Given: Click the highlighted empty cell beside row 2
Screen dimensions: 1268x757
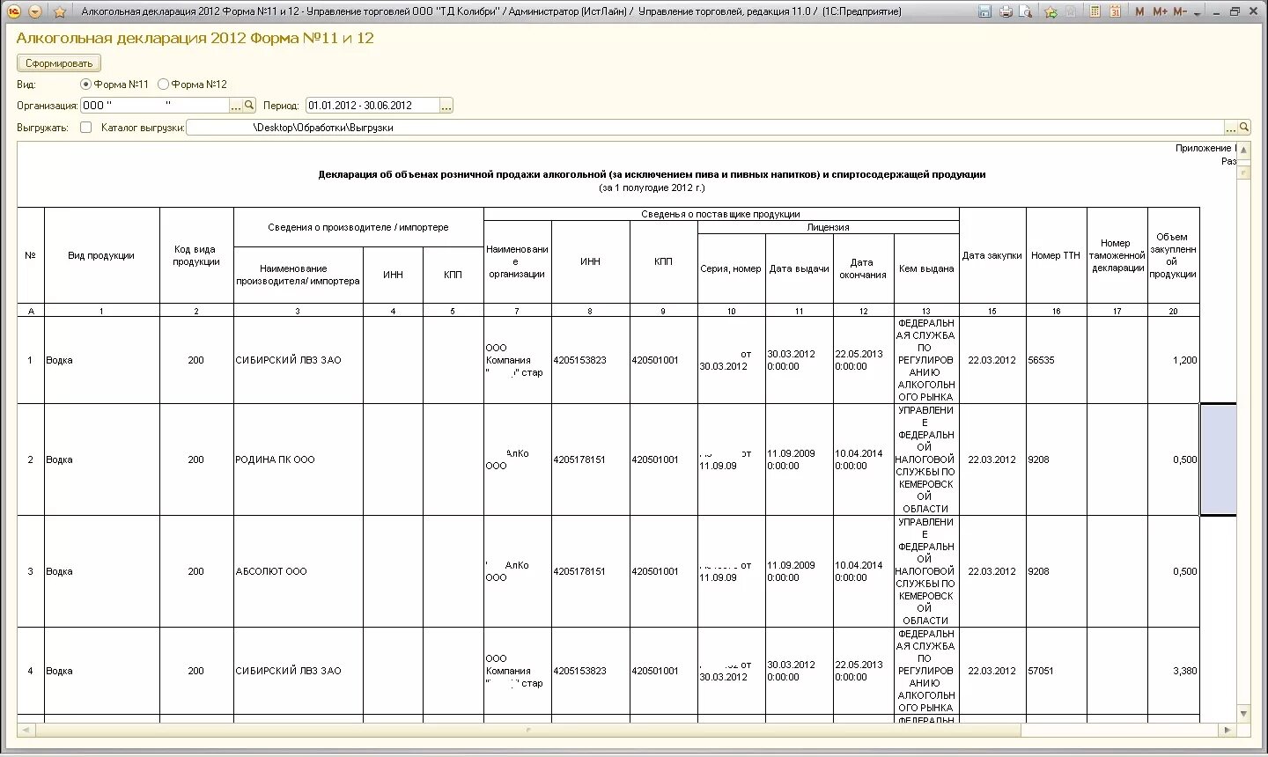Looking at the screenshot, I should tap(1219, 459).
